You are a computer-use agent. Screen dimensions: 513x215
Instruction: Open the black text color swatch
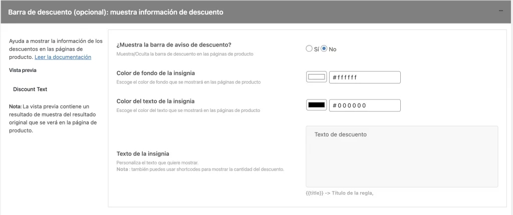pos(316,105)
